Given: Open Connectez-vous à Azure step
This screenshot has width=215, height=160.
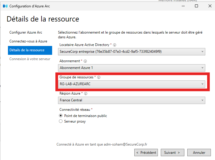Looking at the screenshot, I should click(x=28, y=41).
